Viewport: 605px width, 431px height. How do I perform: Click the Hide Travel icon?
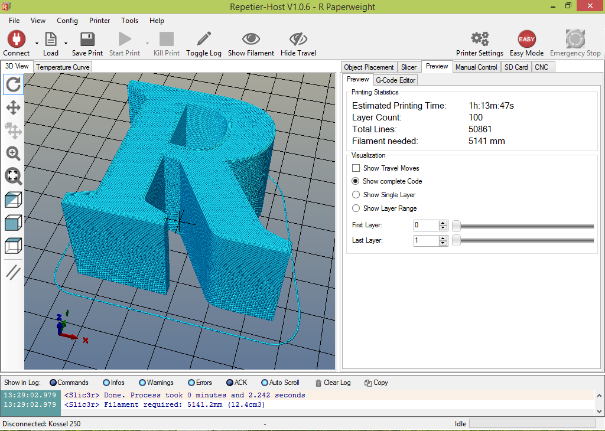pyautogui.click(x=298, y=40)
